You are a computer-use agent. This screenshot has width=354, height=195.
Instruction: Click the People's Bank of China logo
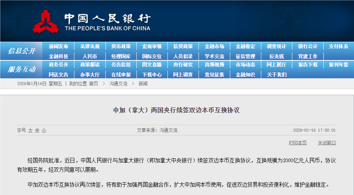[x=46, y=21]
